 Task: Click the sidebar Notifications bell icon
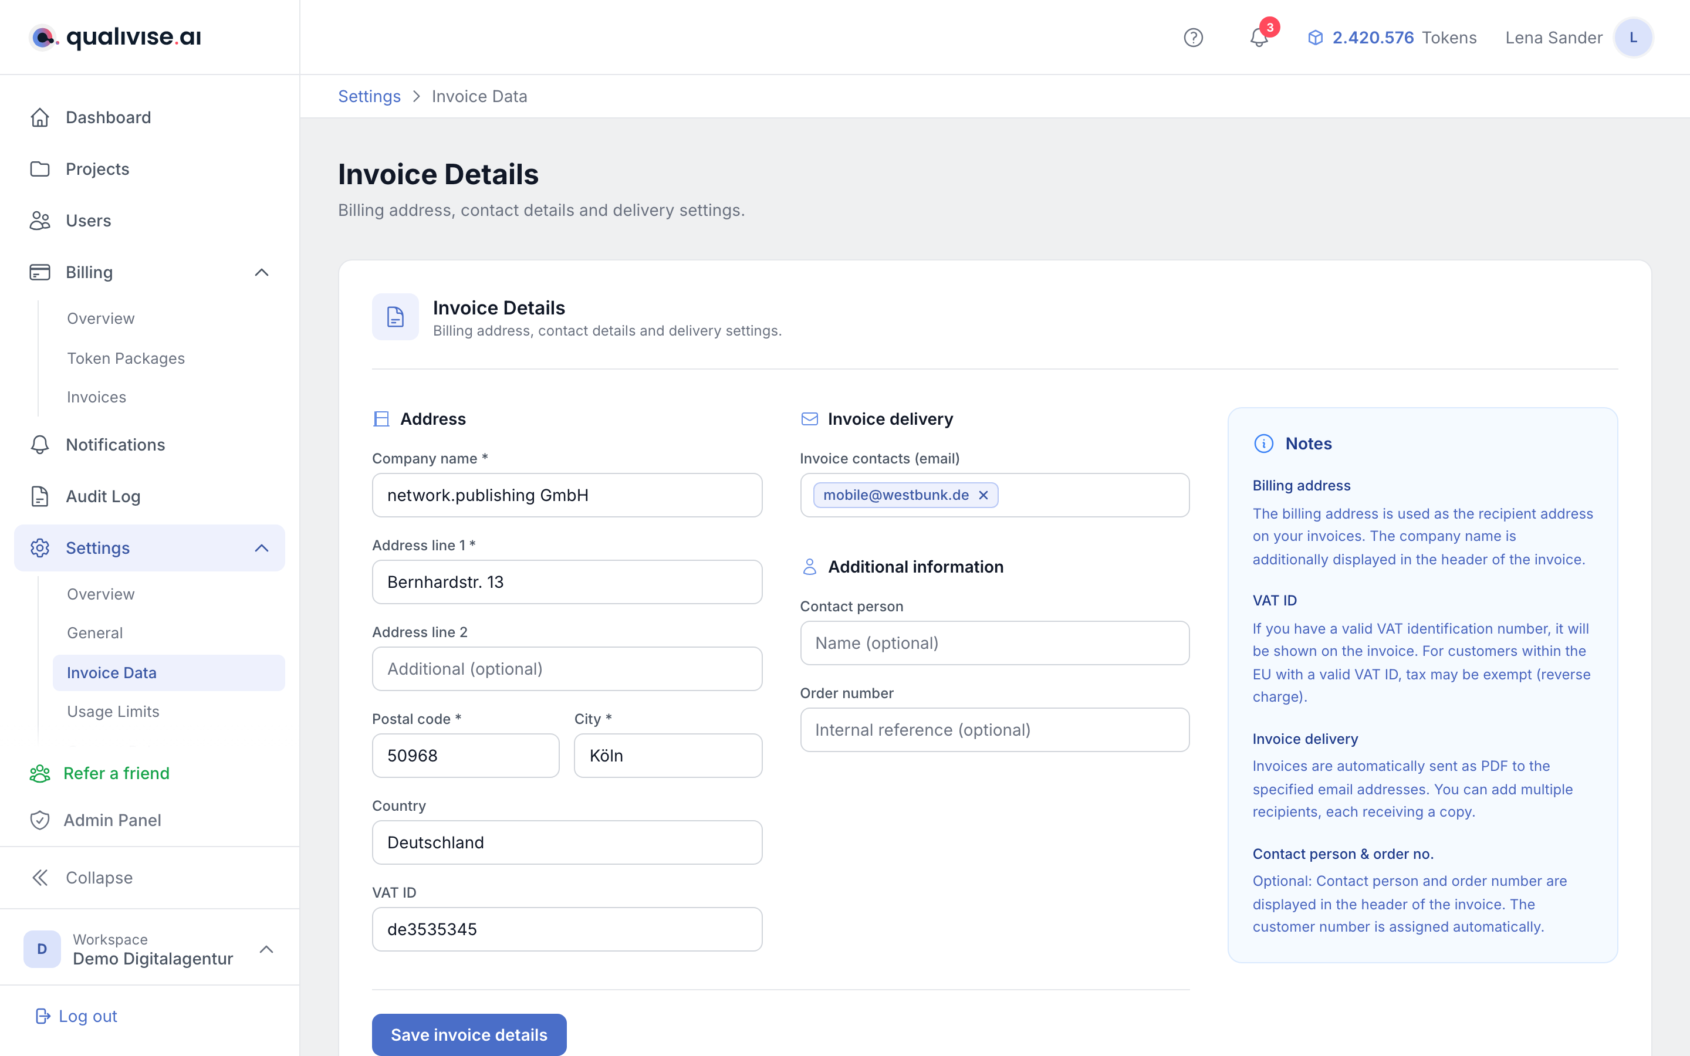click(40, 445)
